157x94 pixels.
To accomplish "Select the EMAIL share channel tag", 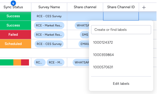I will tap(84, 44).
